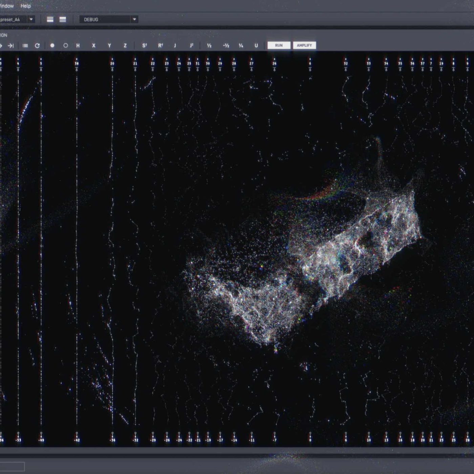The height and width of the screenshot is (474, 474).
Task: Click the refresh/reset circular arrow icon
Action: 37,46
